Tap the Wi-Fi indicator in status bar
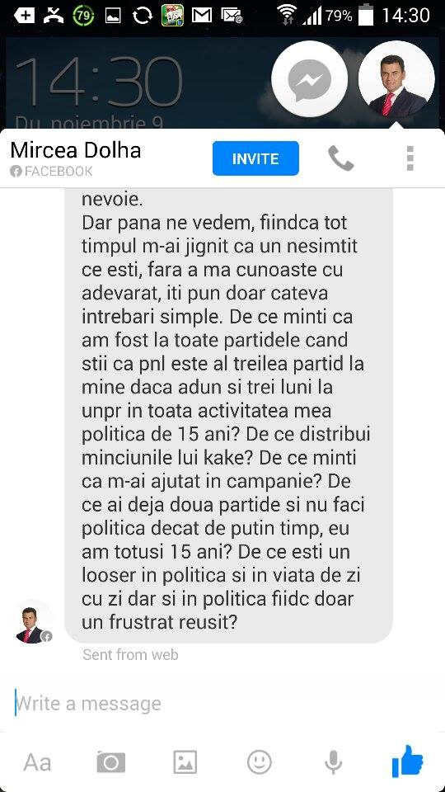Image resolution: width=445 pixels, height=792 pixels. click(288, 15)
